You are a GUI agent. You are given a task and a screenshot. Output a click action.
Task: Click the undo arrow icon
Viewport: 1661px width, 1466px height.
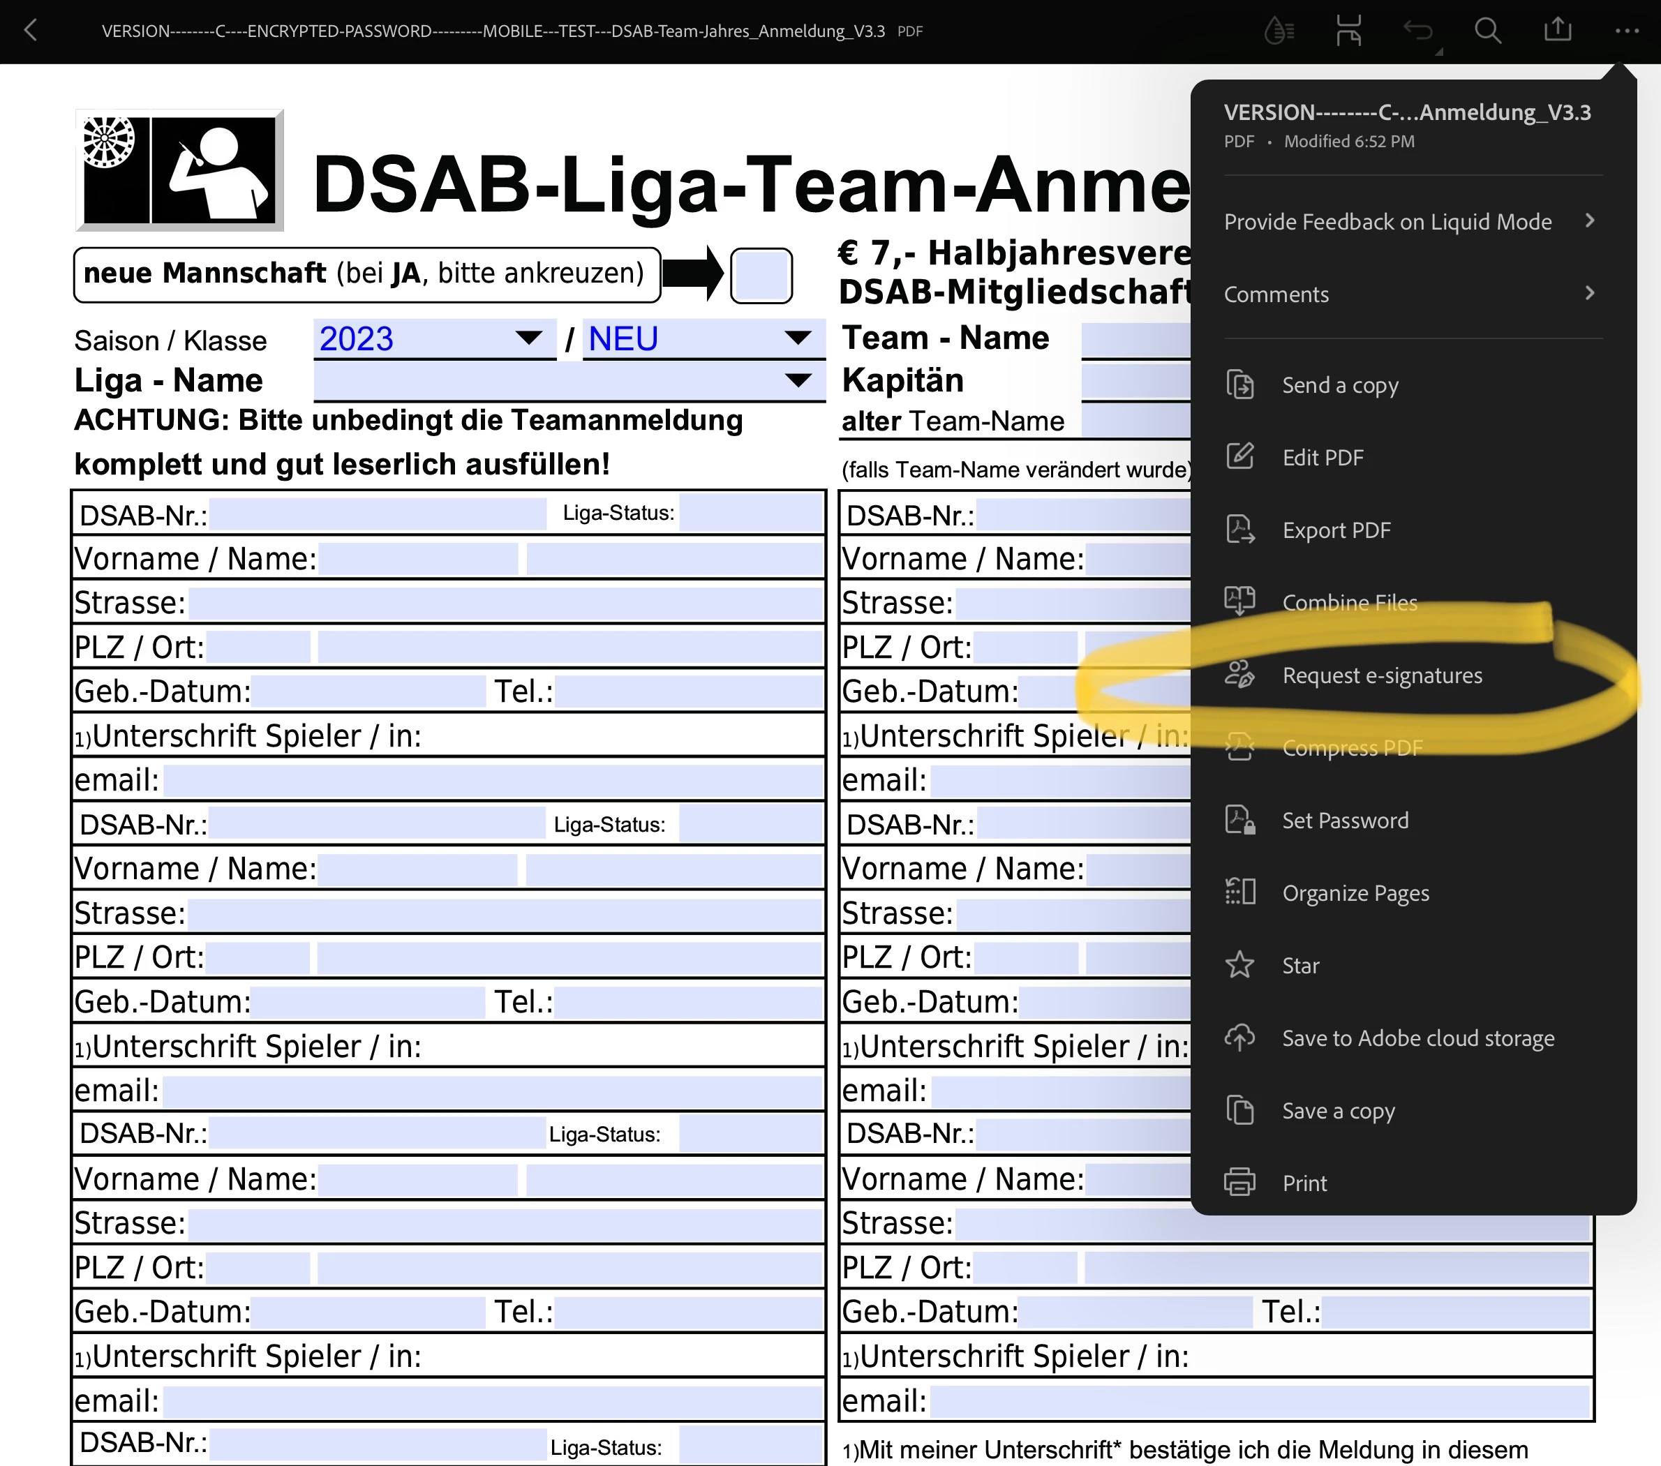[1418, 31]
